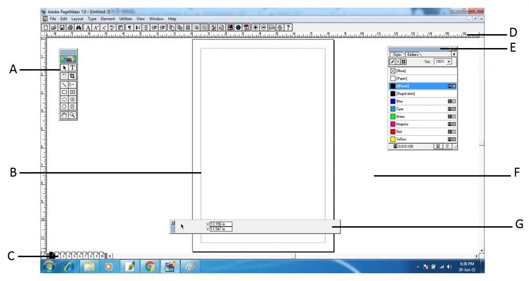Click the Export PDF toolbar icon

click(246, 28)
